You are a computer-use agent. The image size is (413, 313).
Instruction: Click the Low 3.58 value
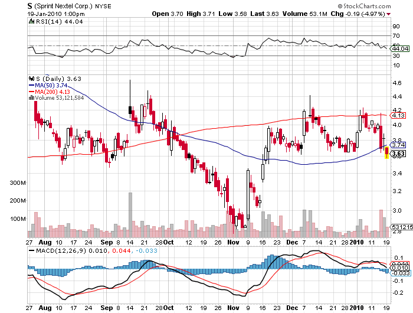pyautogui.click(x=232, y=14)
